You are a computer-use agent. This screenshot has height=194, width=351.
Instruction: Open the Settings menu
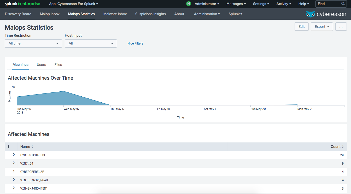pyautogui.click(x=261, y=4)
